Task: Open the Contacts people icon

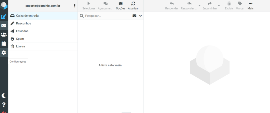Action: [4, 35]
